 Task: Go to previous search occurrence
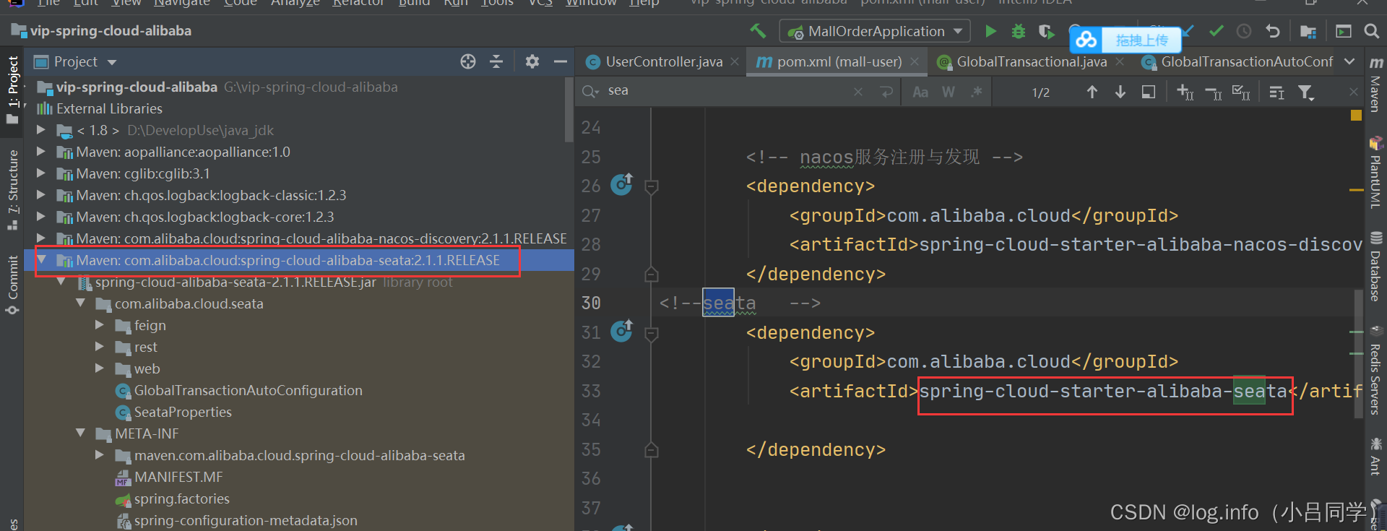1092,92
